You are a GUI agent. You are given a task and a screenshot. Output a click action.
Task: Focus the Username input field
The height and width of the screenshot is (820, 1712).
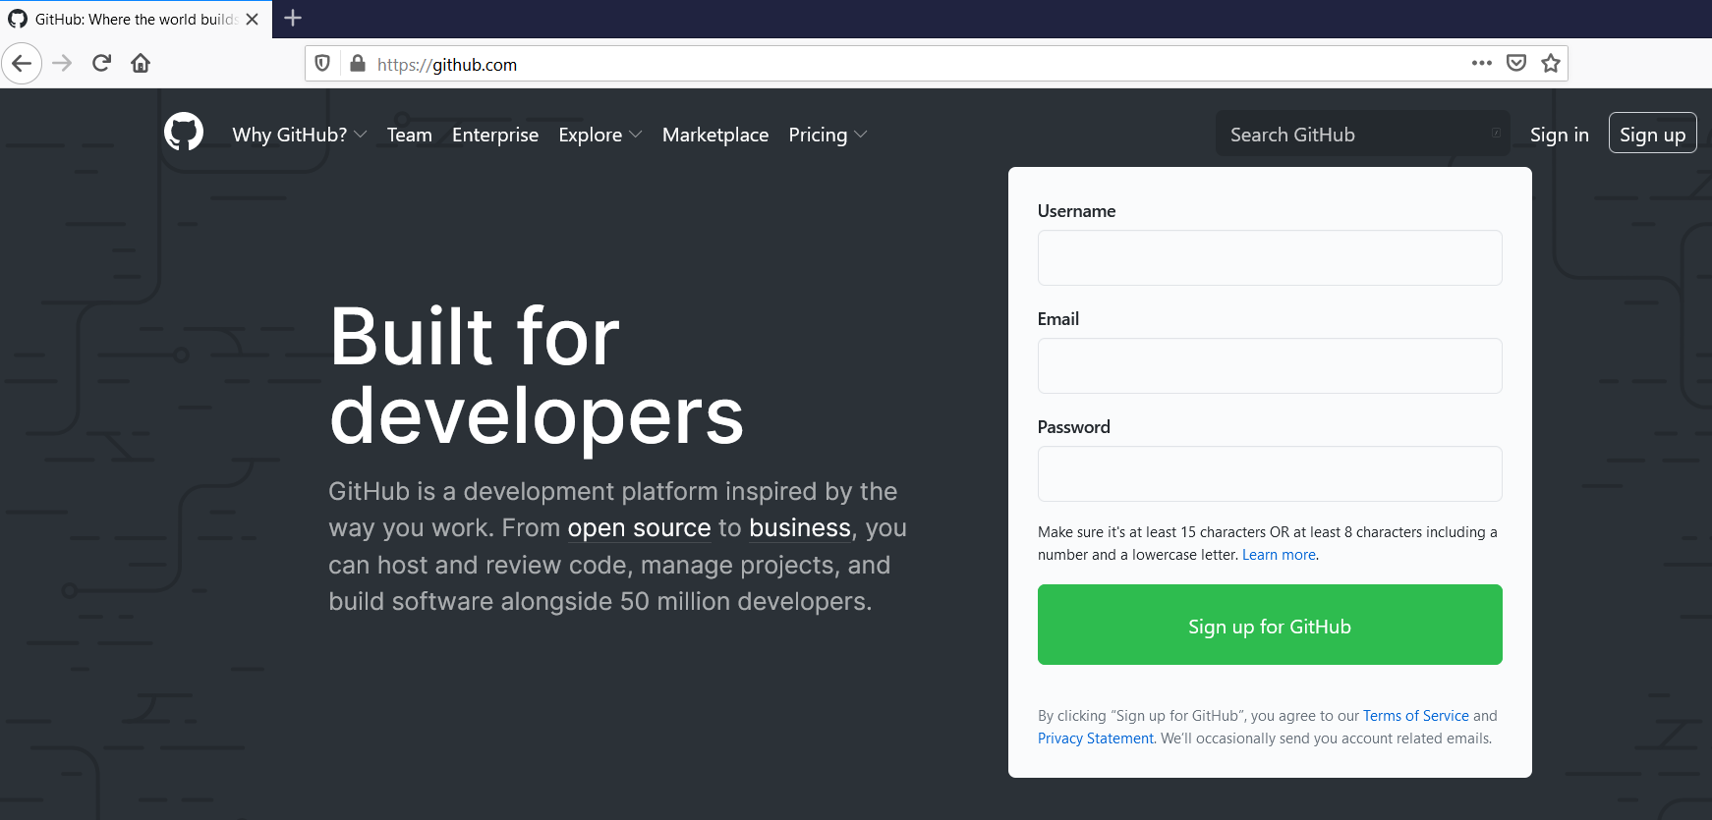[1270, 258]
